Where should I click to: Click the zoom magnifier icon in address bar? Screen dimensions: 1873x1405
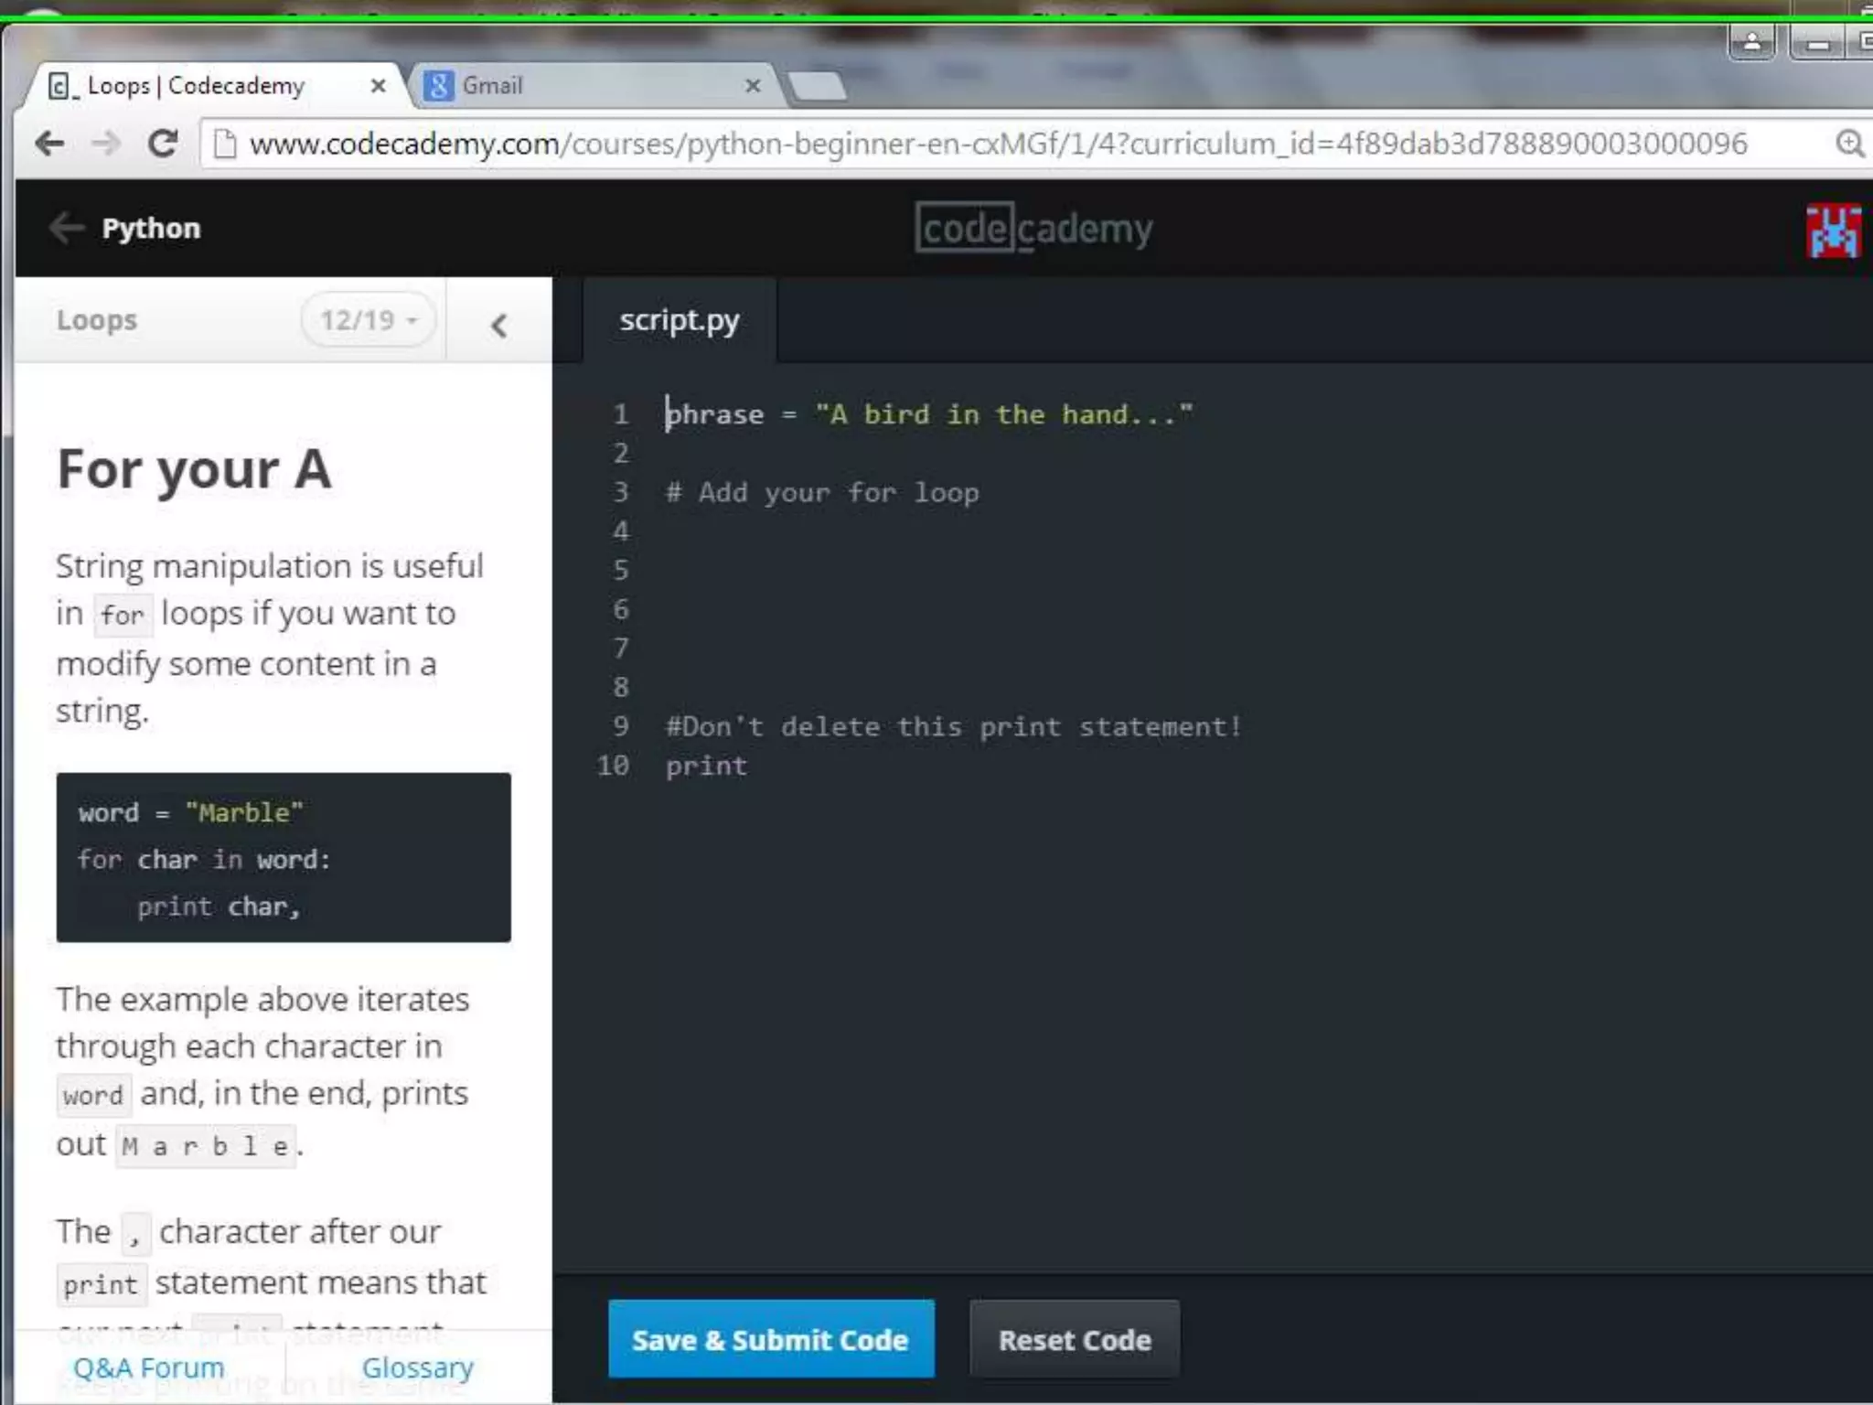point(1850,144)
